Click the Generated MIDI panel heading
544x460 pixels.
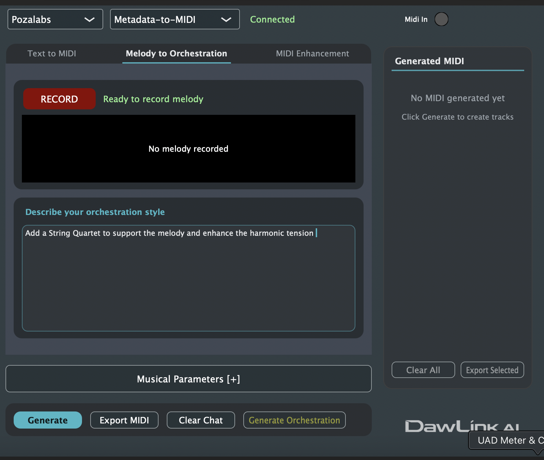click(430, 61)
